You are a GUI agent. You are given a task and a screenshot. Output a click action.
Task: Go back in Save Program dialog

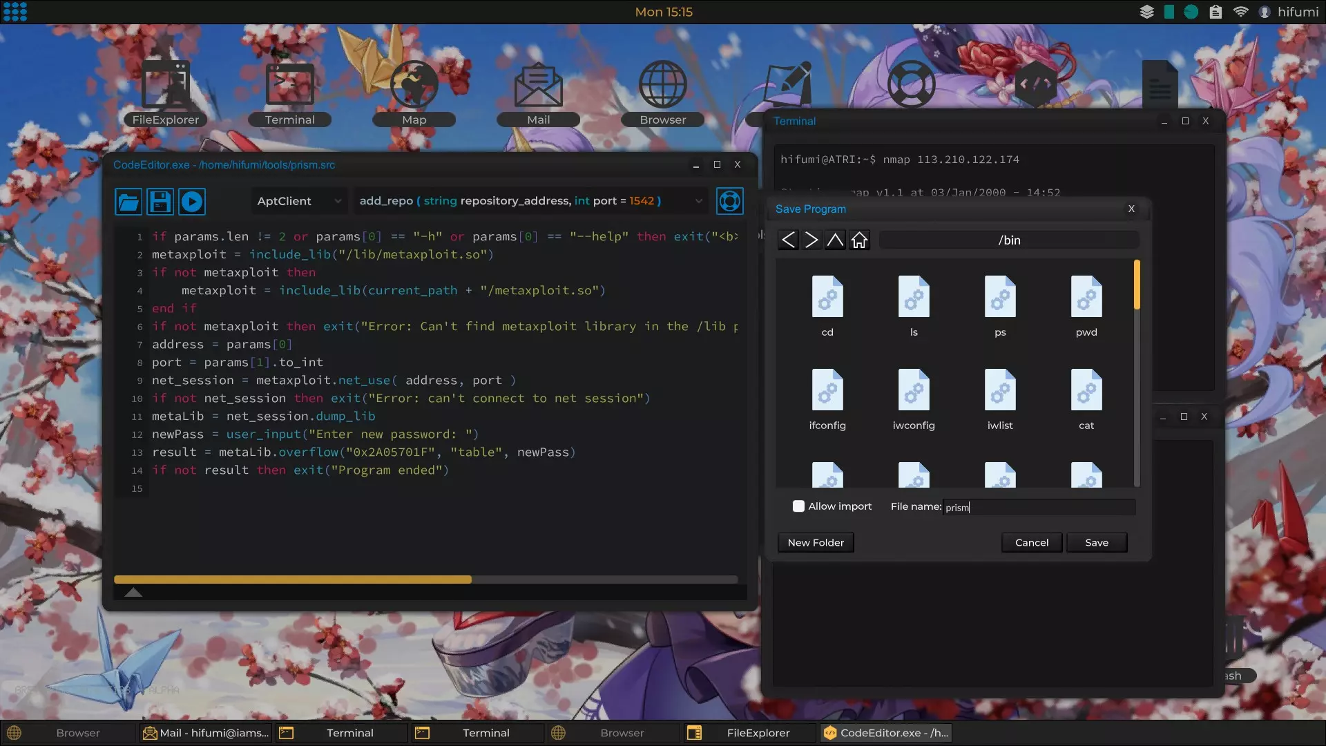[x=788, y=240]
